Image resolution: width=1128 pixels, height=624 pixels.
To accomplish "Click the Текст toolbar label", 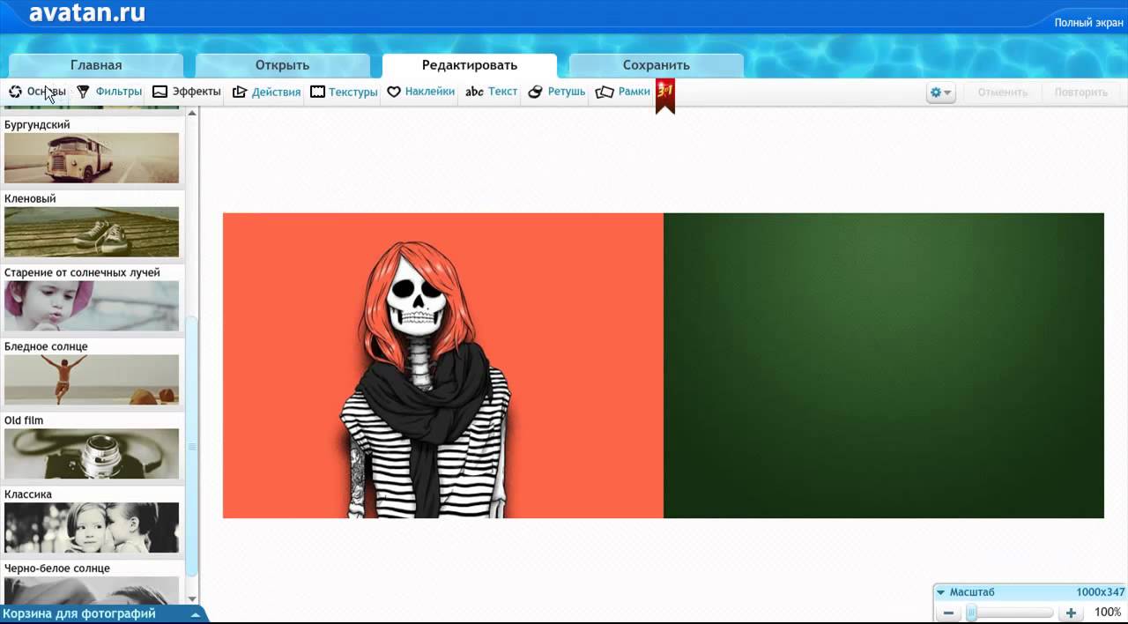I will point(503,92).
